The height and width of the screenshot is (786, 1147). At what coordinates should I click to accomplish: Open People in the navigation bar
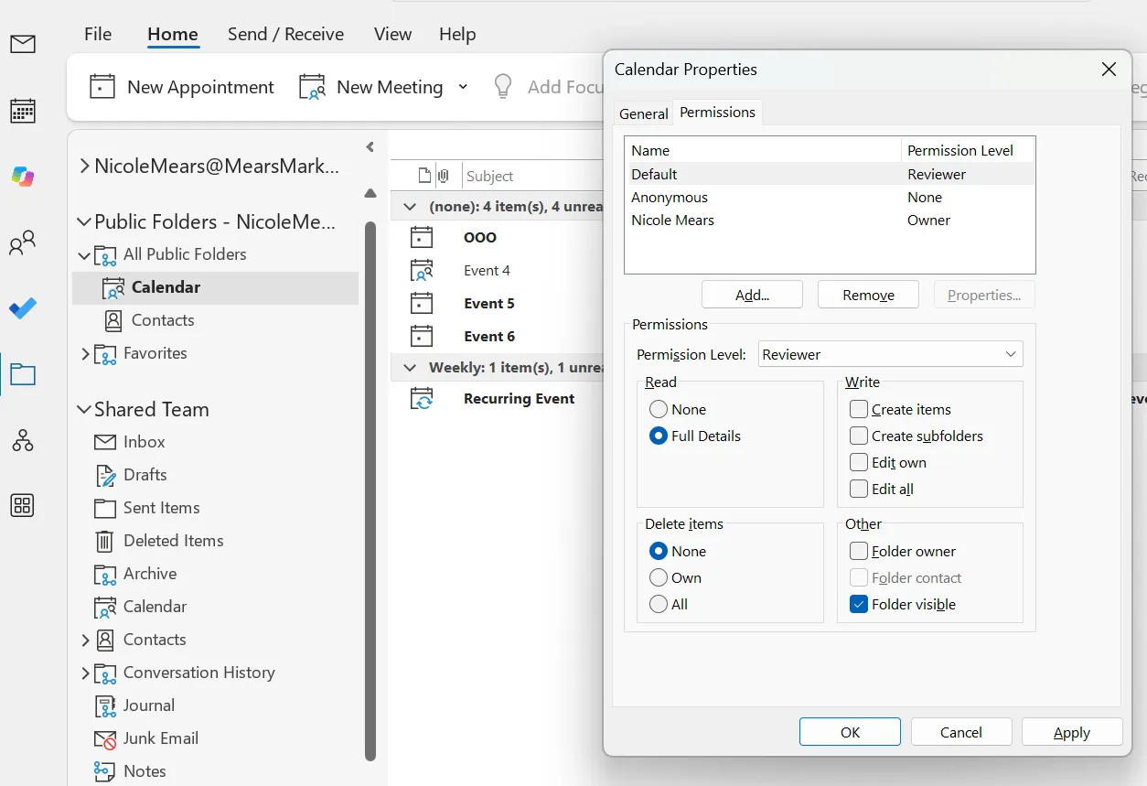[x=23, y=242]
